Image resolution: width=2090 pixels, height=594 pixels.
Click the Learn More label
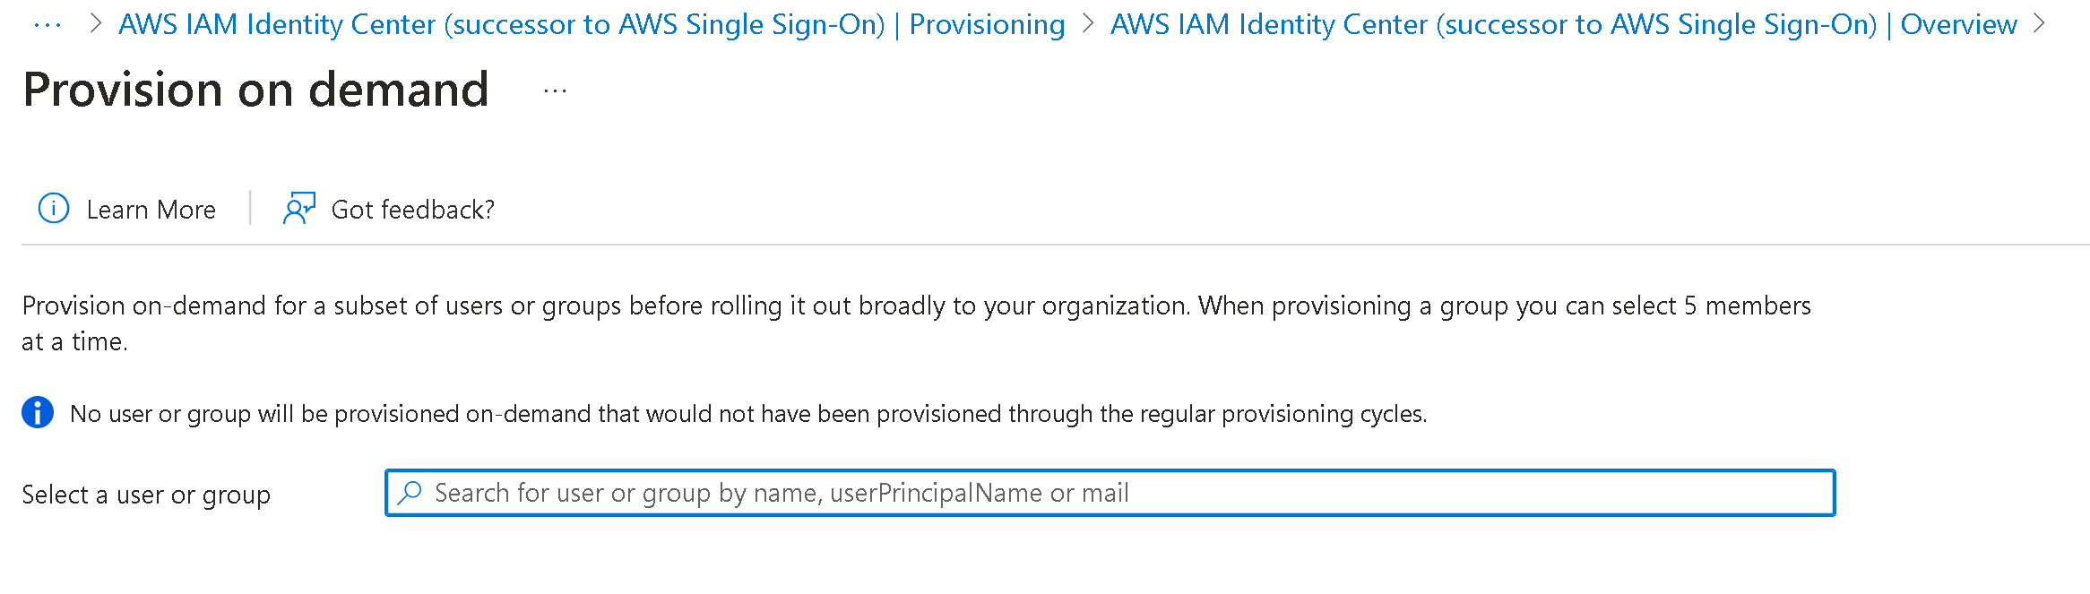pyautogui.click(x=151, y=210)
